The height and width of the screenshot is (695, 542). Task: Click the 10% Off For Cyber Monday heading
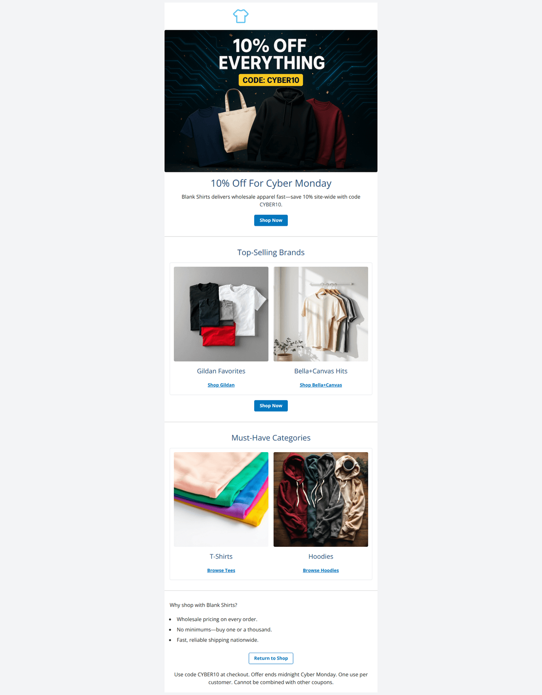271,183
